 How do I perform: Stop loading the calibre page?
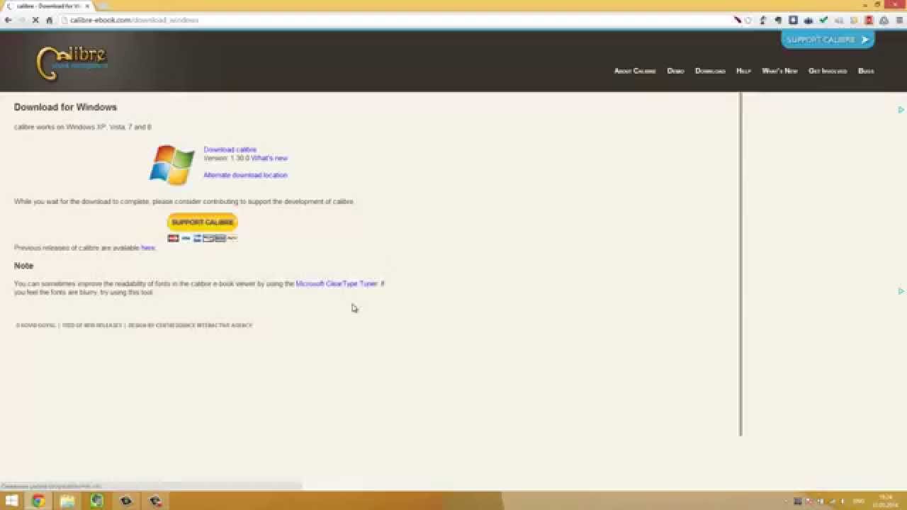[35, 20]
